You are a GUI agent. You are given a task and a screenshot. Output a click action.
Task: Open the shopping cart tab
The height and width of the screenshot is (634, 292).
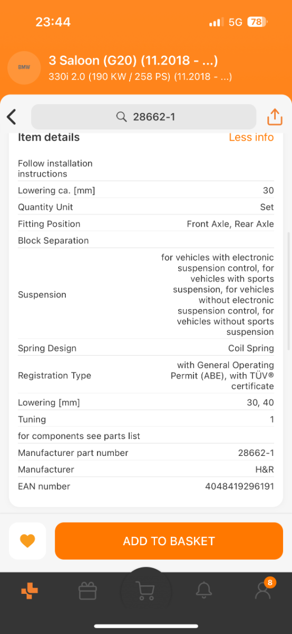146,591
